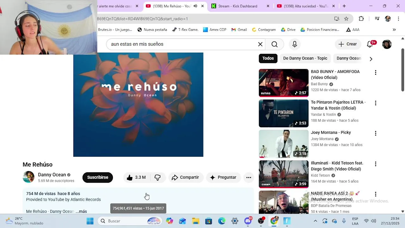This screenshot has width=405, height=228.
Task: Open Settings gear in the taskbar
Action: [235, 221]
